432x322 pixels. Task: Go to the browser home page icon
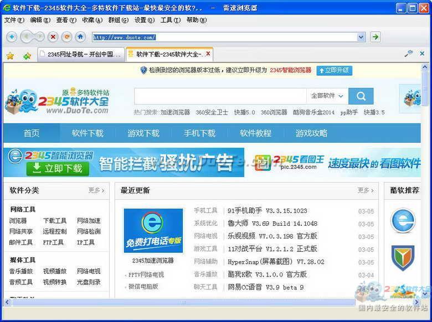[80, 37]
